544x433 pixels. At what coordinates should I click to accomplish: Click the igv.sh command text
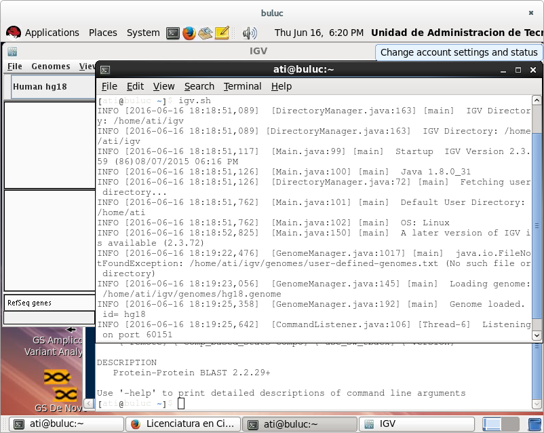194,100
